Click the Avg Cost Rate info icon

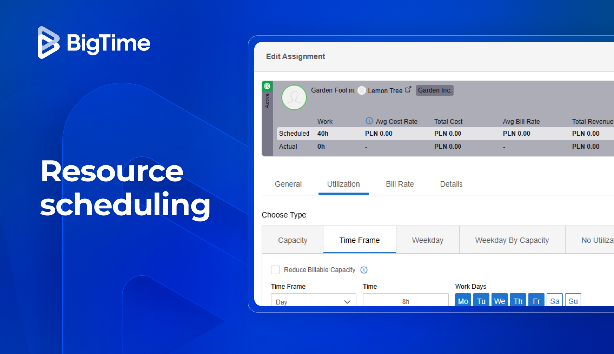click(369, 121)
